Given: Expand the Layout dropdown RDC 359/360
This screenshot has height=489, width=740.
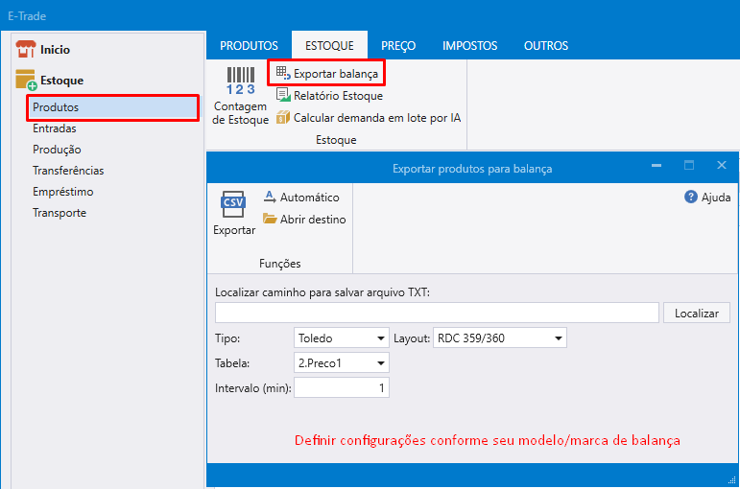Looking at the screenshot, I should point(499,338).
